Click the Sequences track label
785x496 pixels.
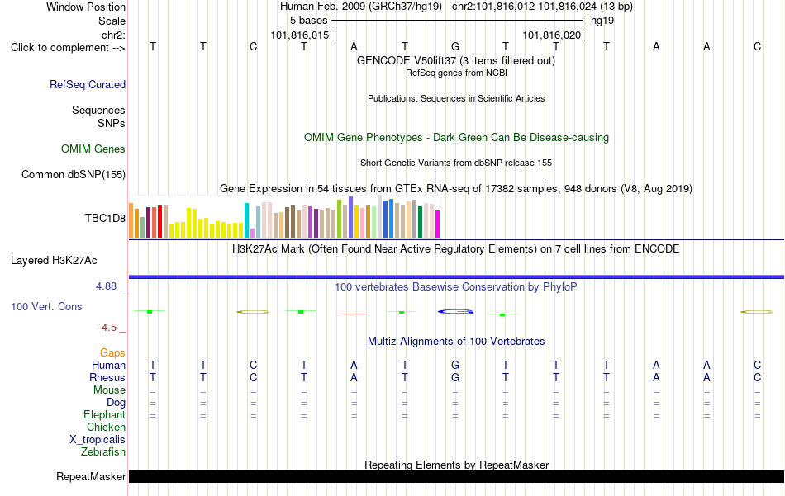coord(98,110)
